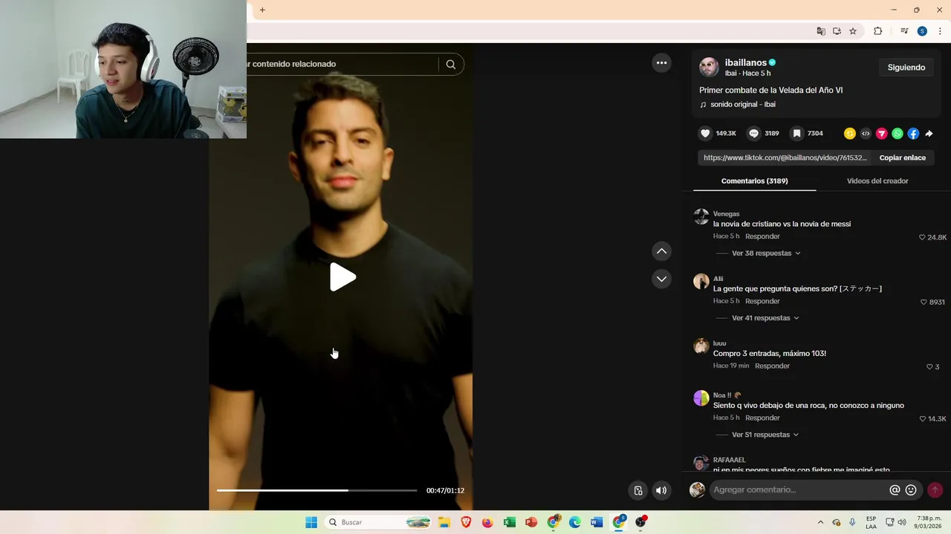This screenshot has width=951, height=534.
Task: Bookmark this page with the star icon
Action: [x=853, y=31]
